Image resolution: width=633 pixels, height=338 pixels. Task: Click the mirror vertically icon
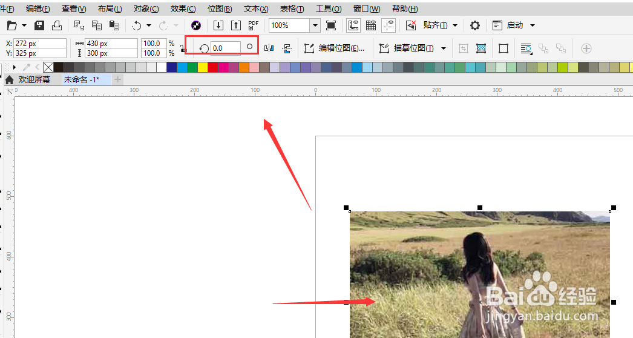[x=287, y=48]
